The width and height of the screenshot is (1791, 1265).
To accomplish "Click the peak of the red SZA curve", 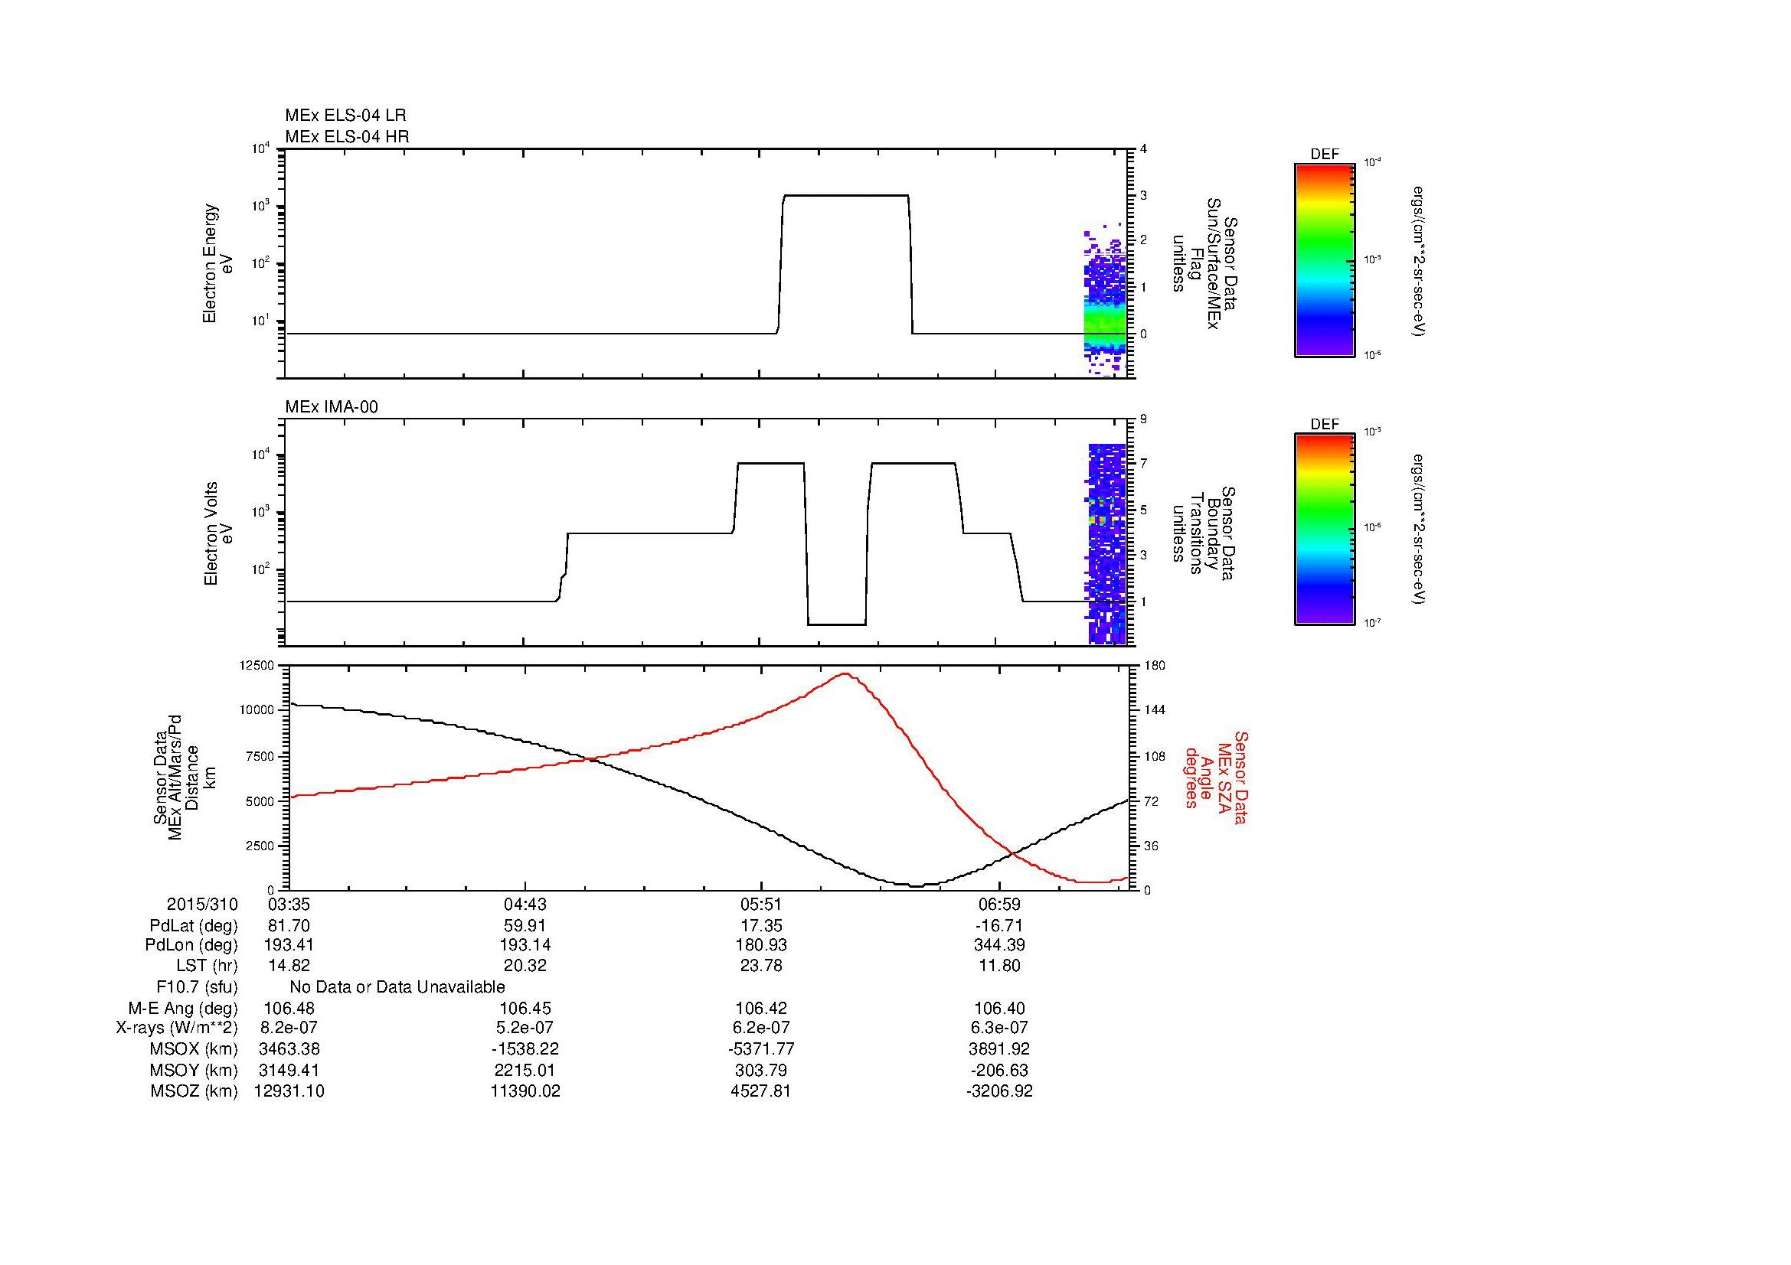I will [846, 673].
